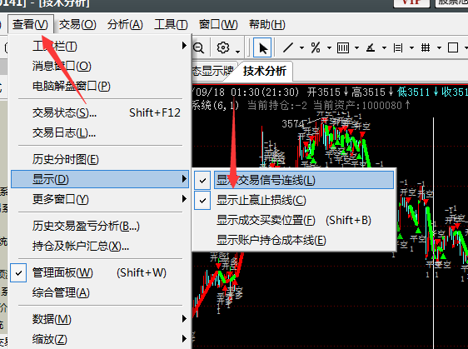Choose the percent retracement tool
The width and height of the screenshot is (468, 349).
point(316,47)
